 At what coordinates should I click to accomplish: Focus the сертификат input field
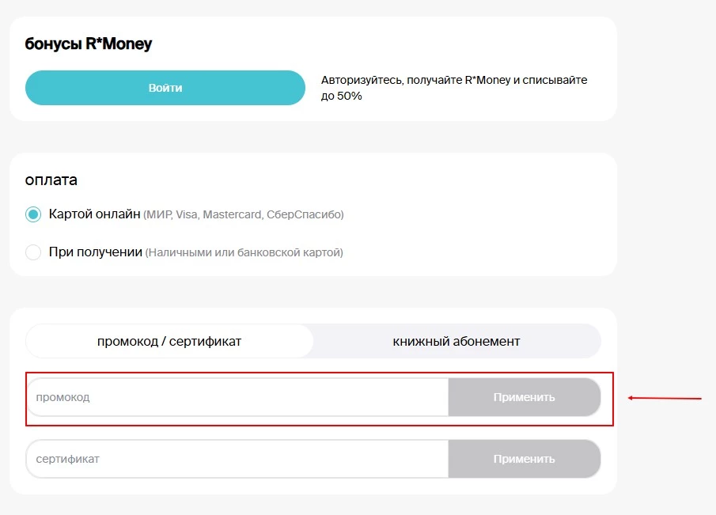pos(237,459)
